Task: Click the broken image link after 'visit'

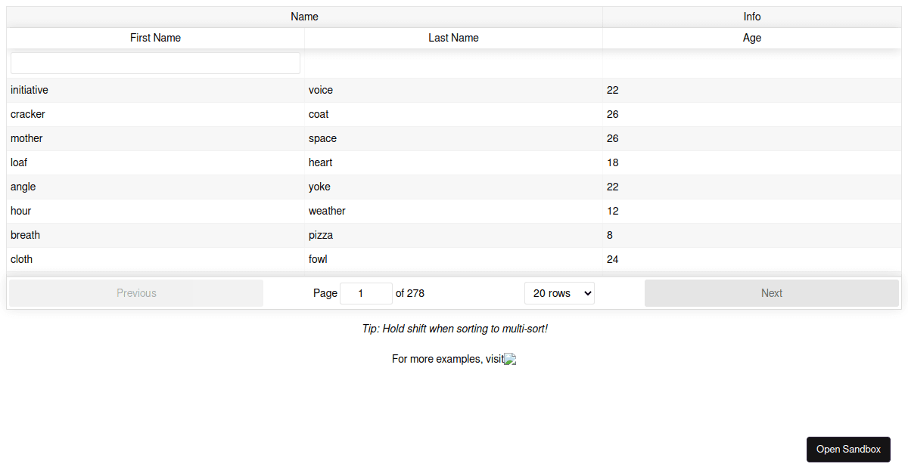Action: pyautogui.click(x=509, y=359)
